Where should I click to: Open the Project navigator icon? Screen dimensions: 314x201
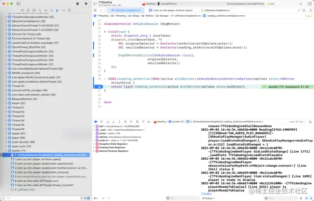tap(22, 10)
